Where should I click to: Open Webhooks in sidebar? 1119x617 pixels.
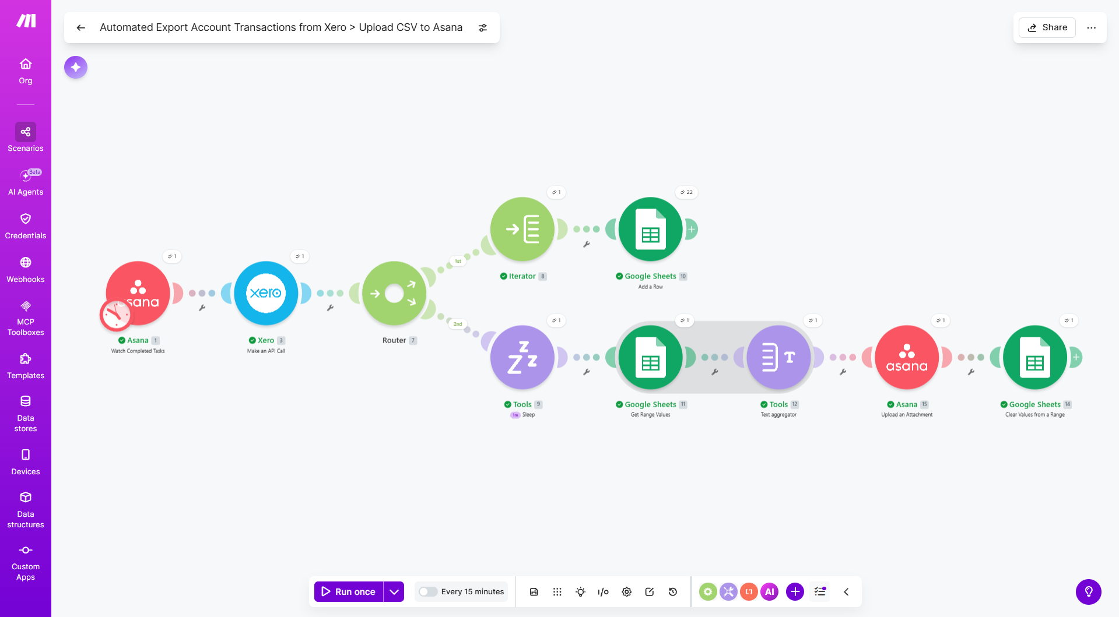point(26,270)
